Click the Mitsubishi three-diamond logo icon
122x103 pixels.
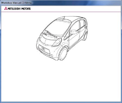click(6, 8)
